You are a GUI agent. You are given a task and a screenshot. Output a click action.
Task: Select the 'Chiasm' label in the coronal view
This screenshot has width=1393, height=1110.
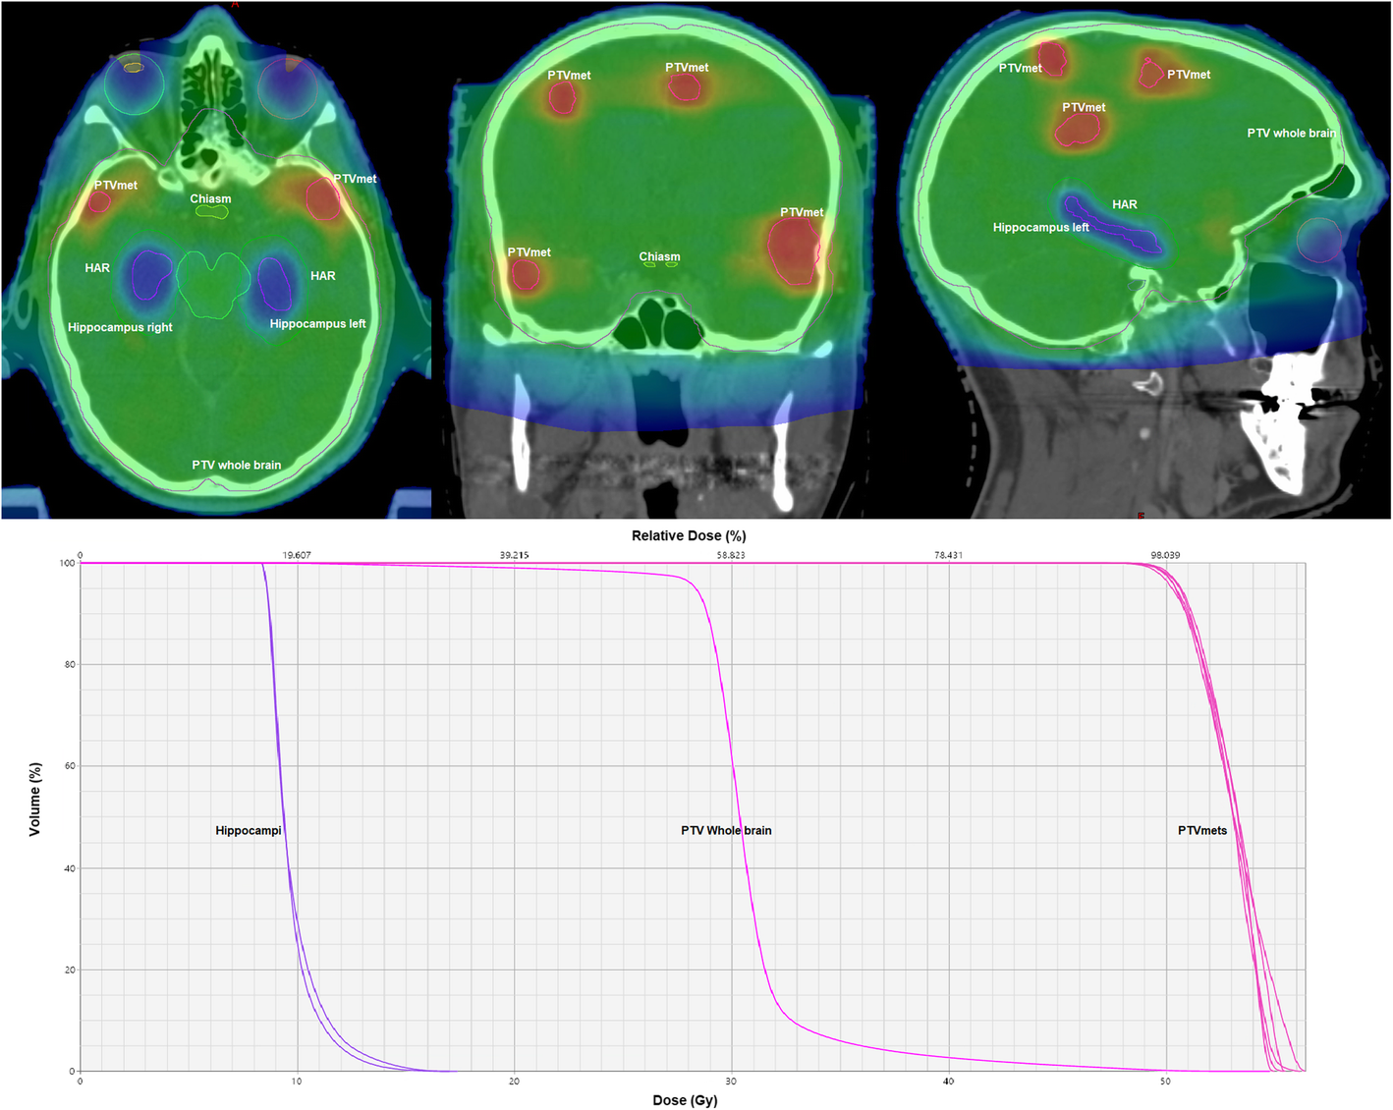click(x=659, y=256)
